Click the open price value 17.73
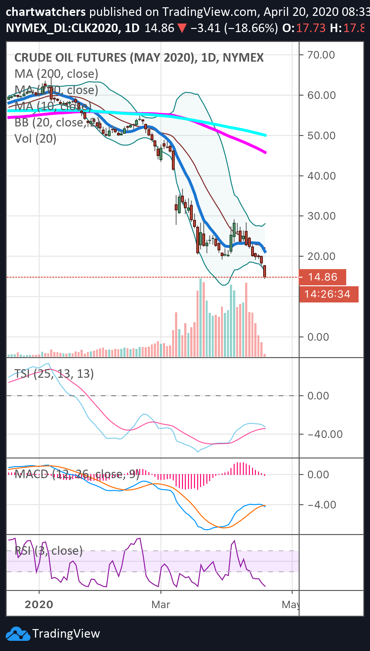 (311, 28)
